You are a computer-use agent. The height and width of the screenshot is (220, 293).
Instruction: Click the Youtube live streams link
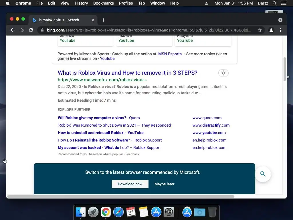tap(107, 58)
